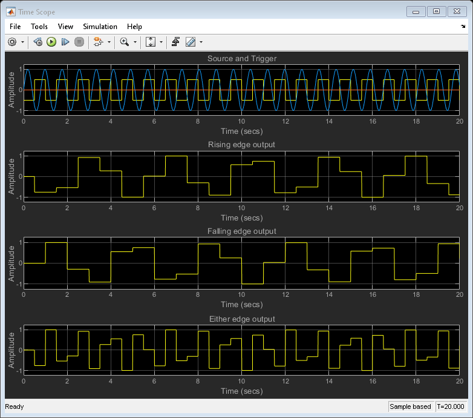The width and height of the screenshot is (473, 418).
Task: Close the Time Scope window
Action: pyautogui.click(x=457, y=12)
